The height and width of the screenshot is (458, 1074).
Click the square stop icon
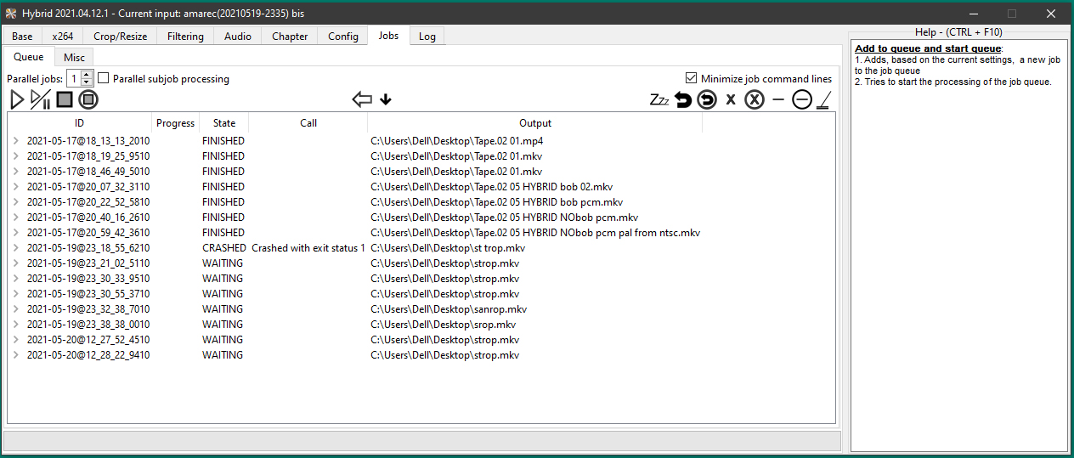pyautogui.click(x=65, y=99)
